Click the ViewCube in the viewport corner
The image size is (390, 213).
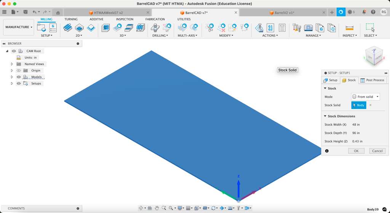(x=373, y=55)
